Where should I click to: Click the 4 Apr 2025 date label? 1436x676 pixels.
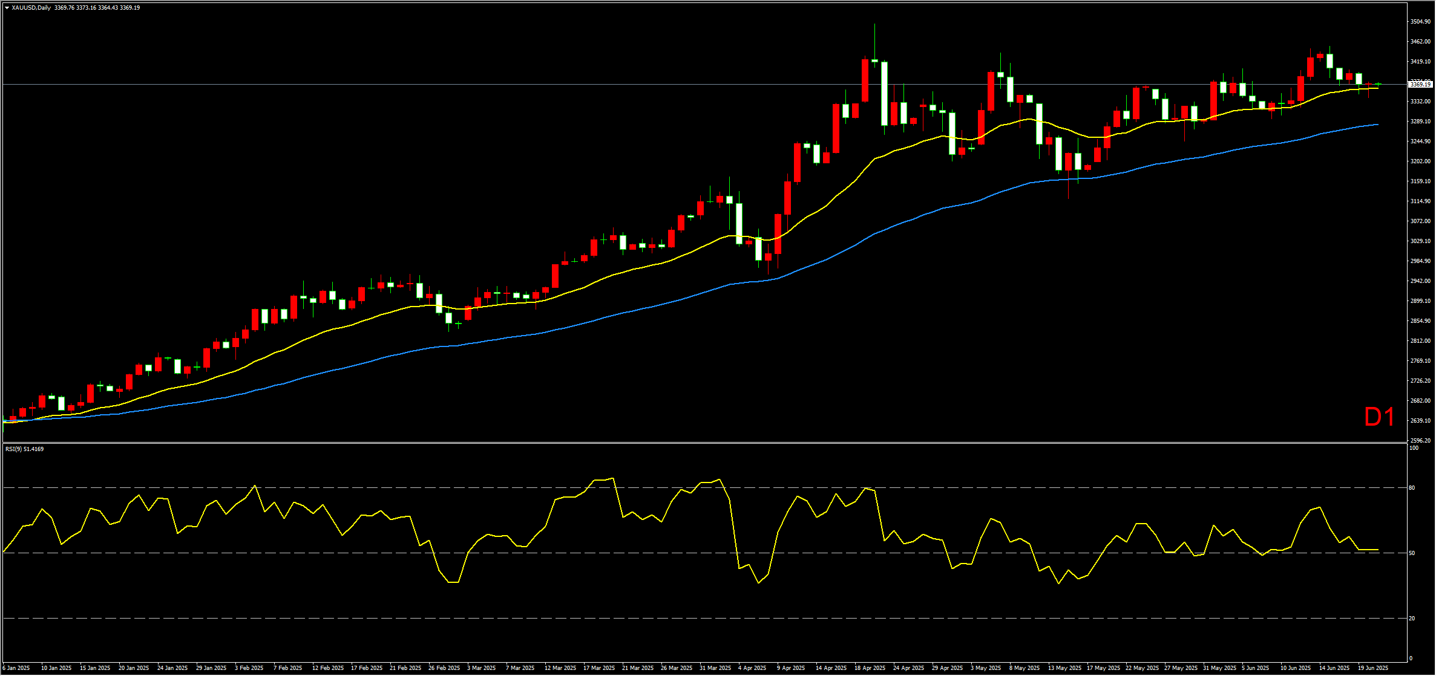pos(752,668)
